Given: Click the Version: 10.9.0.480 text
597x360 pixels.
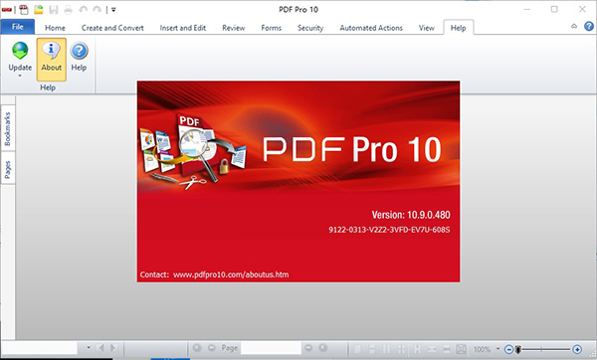Looking at the screenshot, I should [x=411, y=215].
